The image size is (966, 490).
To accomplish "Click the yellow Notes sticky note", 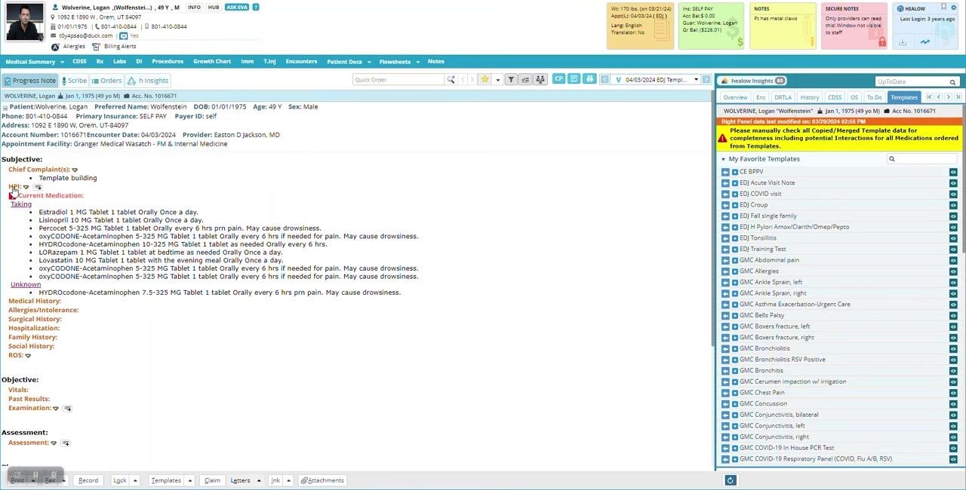I will coord(783,26).
